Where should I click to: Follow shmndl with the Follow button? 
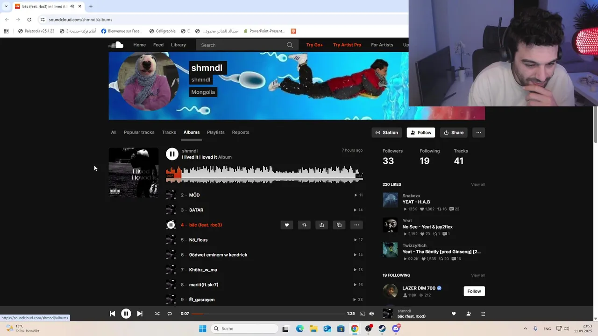click(x=421, y=133)
